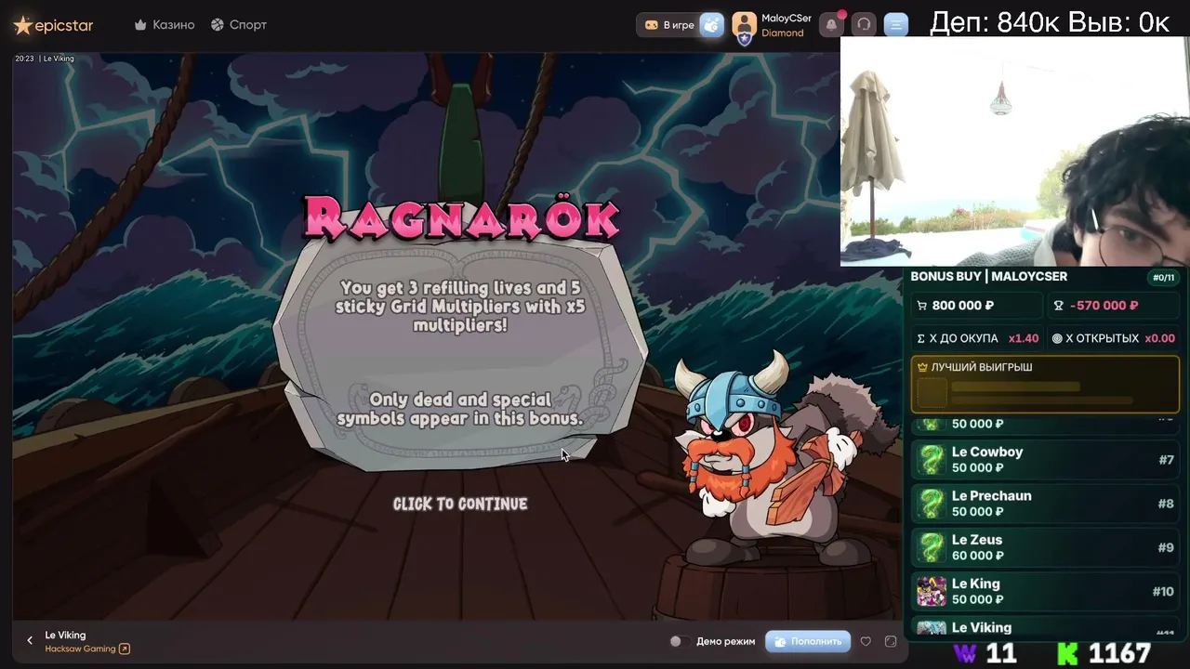Image resolution: width=1190 pixels, height=669 pixels.
Task: Click the shopping cart icon beside 800 000 ₽
Action: coord(922,306)
